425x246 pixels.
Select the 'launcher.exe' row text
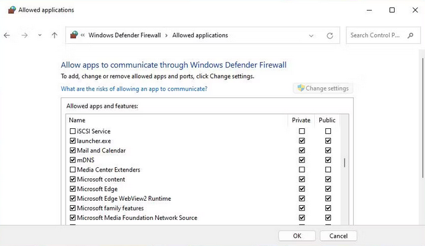click(94, 141)
